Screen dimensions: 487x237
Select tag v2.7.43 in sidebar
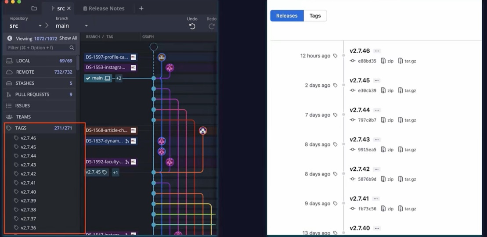click(28, 165)
